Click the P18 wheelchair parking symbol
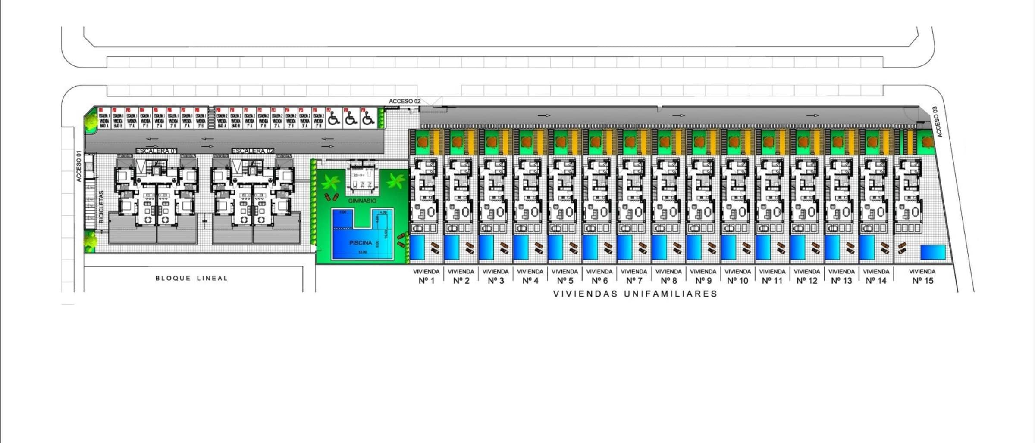Image resolution: width=1035 pixels, height=443 pixels. 351,118
